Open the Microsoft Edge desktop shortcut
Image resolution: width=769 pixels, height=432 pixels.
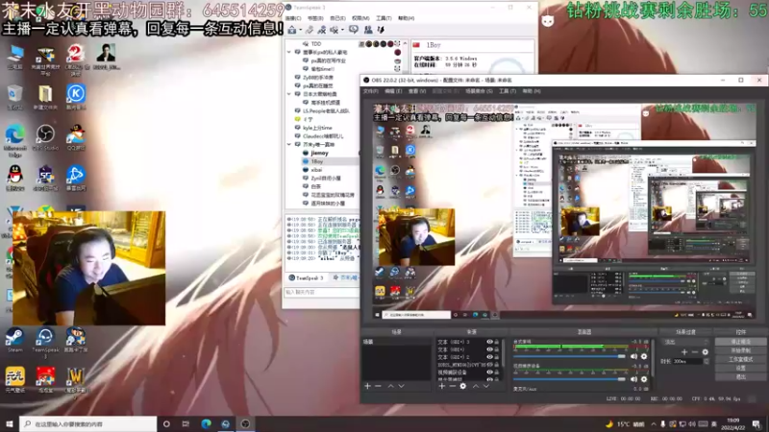click(15, 139)
